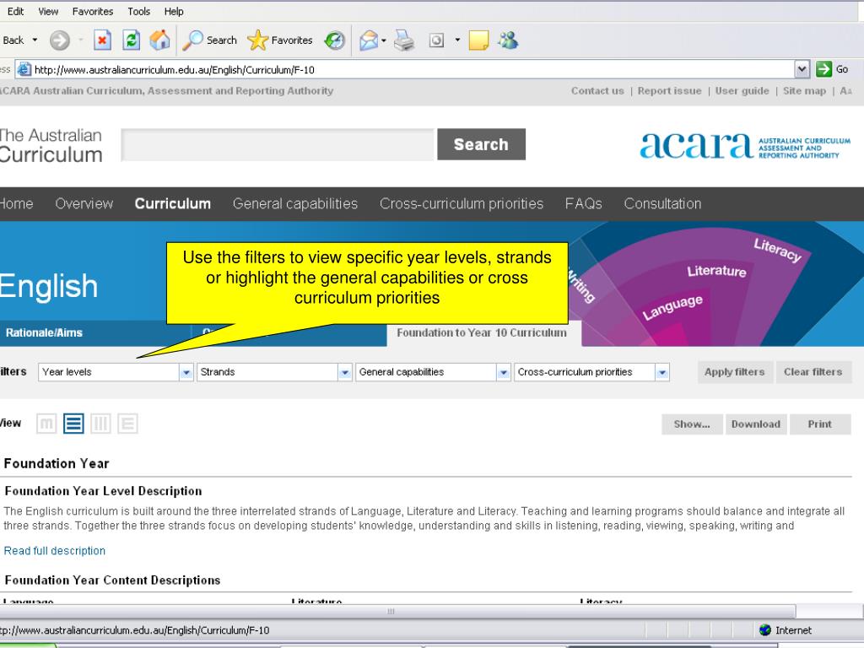The width and height of the screenshot is (864, 648).
Task: Refresh the page with green arrows icon
Action: pos(131,40)
